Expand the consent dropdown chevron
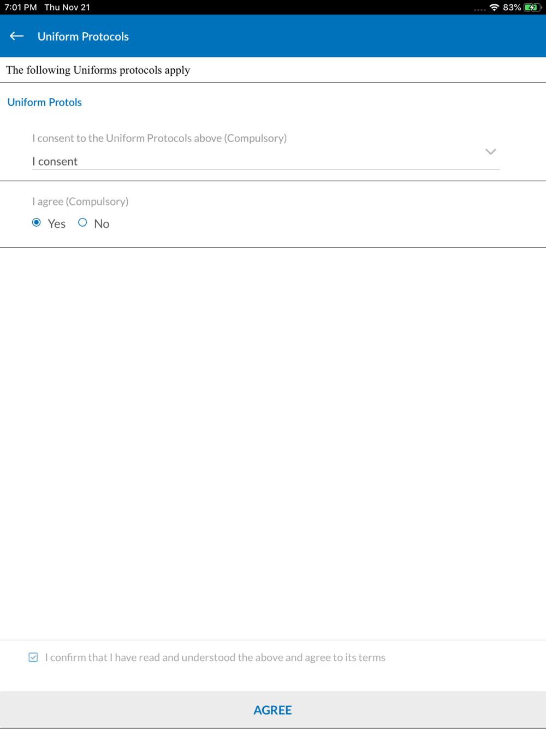This screenshot has height=729, width=546. coord(490,152)
